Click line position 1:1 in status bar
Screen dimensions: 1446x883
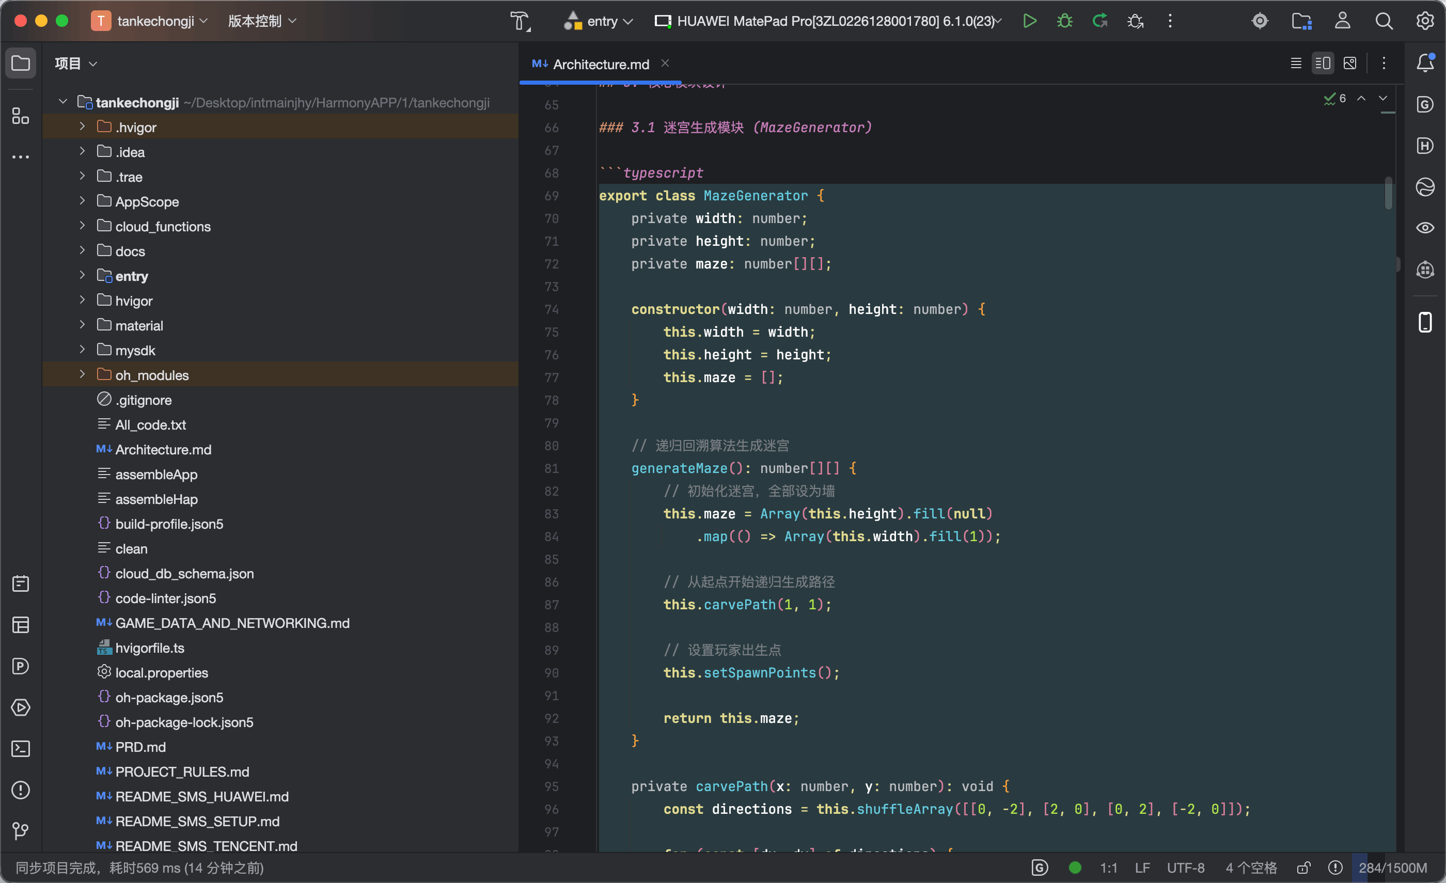1108,867
